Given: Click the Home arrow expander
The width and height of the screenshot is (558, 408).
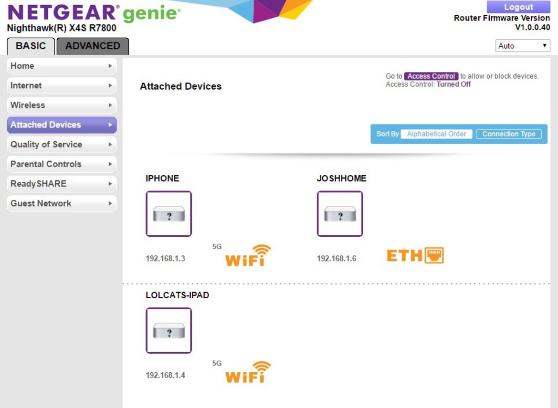Looking at the screenshot, I should (110, 66).
